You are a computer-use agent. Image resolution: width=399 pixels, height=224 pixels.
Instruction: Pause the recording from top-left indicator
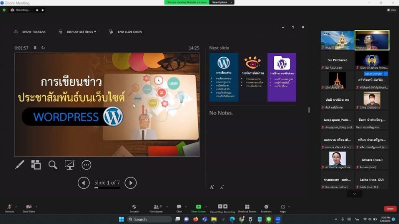(x=37, y=10)
